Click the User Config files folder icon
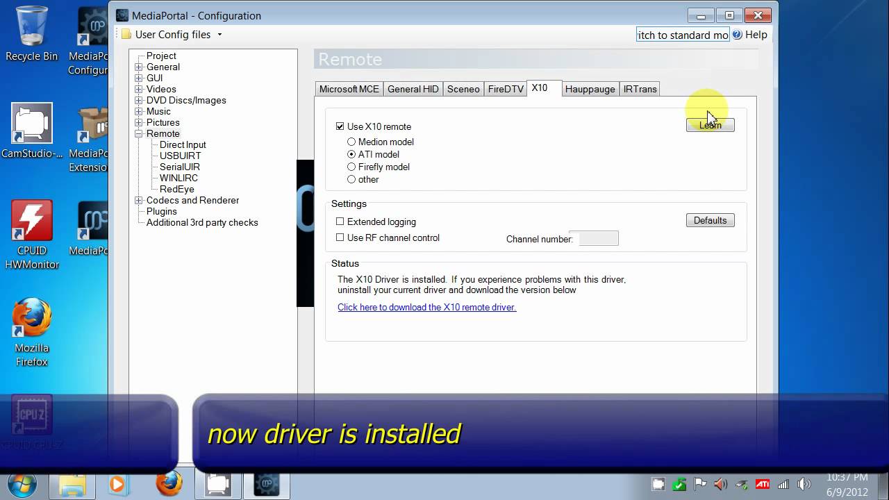Image resolution: width=889 pixels, height=500 pixels. (x=126, y=35)
